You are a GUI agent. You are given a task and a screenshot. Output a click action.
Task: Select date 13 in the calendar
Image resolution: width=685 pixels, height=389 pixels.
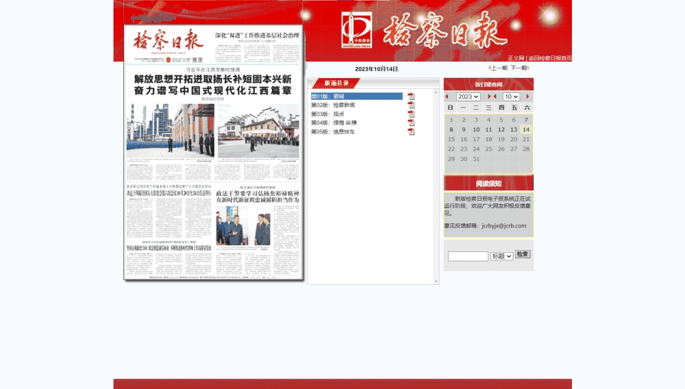click(x=514, y=129)
